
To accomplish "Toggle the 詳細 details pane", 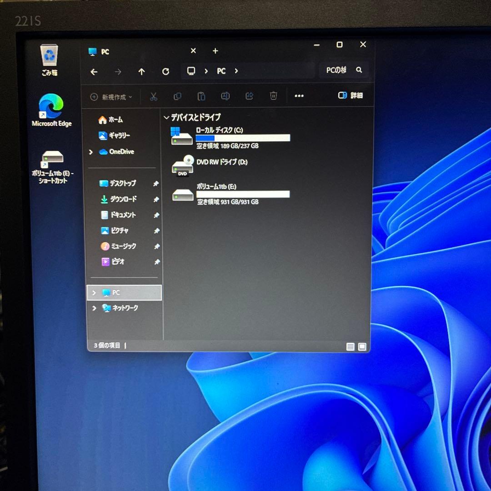I will 349,95.
